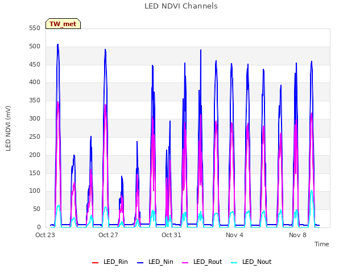Click the 100 y-axis tick label
364x273 pixels.
tap(35, 191)
